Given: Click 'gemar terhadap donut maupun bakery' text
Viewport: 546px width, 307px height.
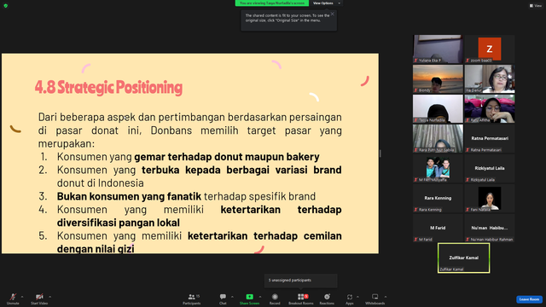Looking at the screenshot, I should pos(227,157).
